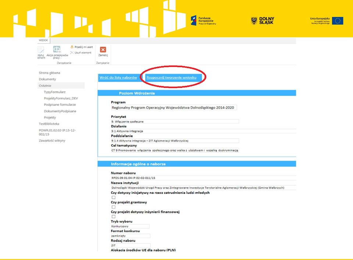353x260 pixels.
Task: Click Wróć do listy naborów
Action: [x=118, y=78]
